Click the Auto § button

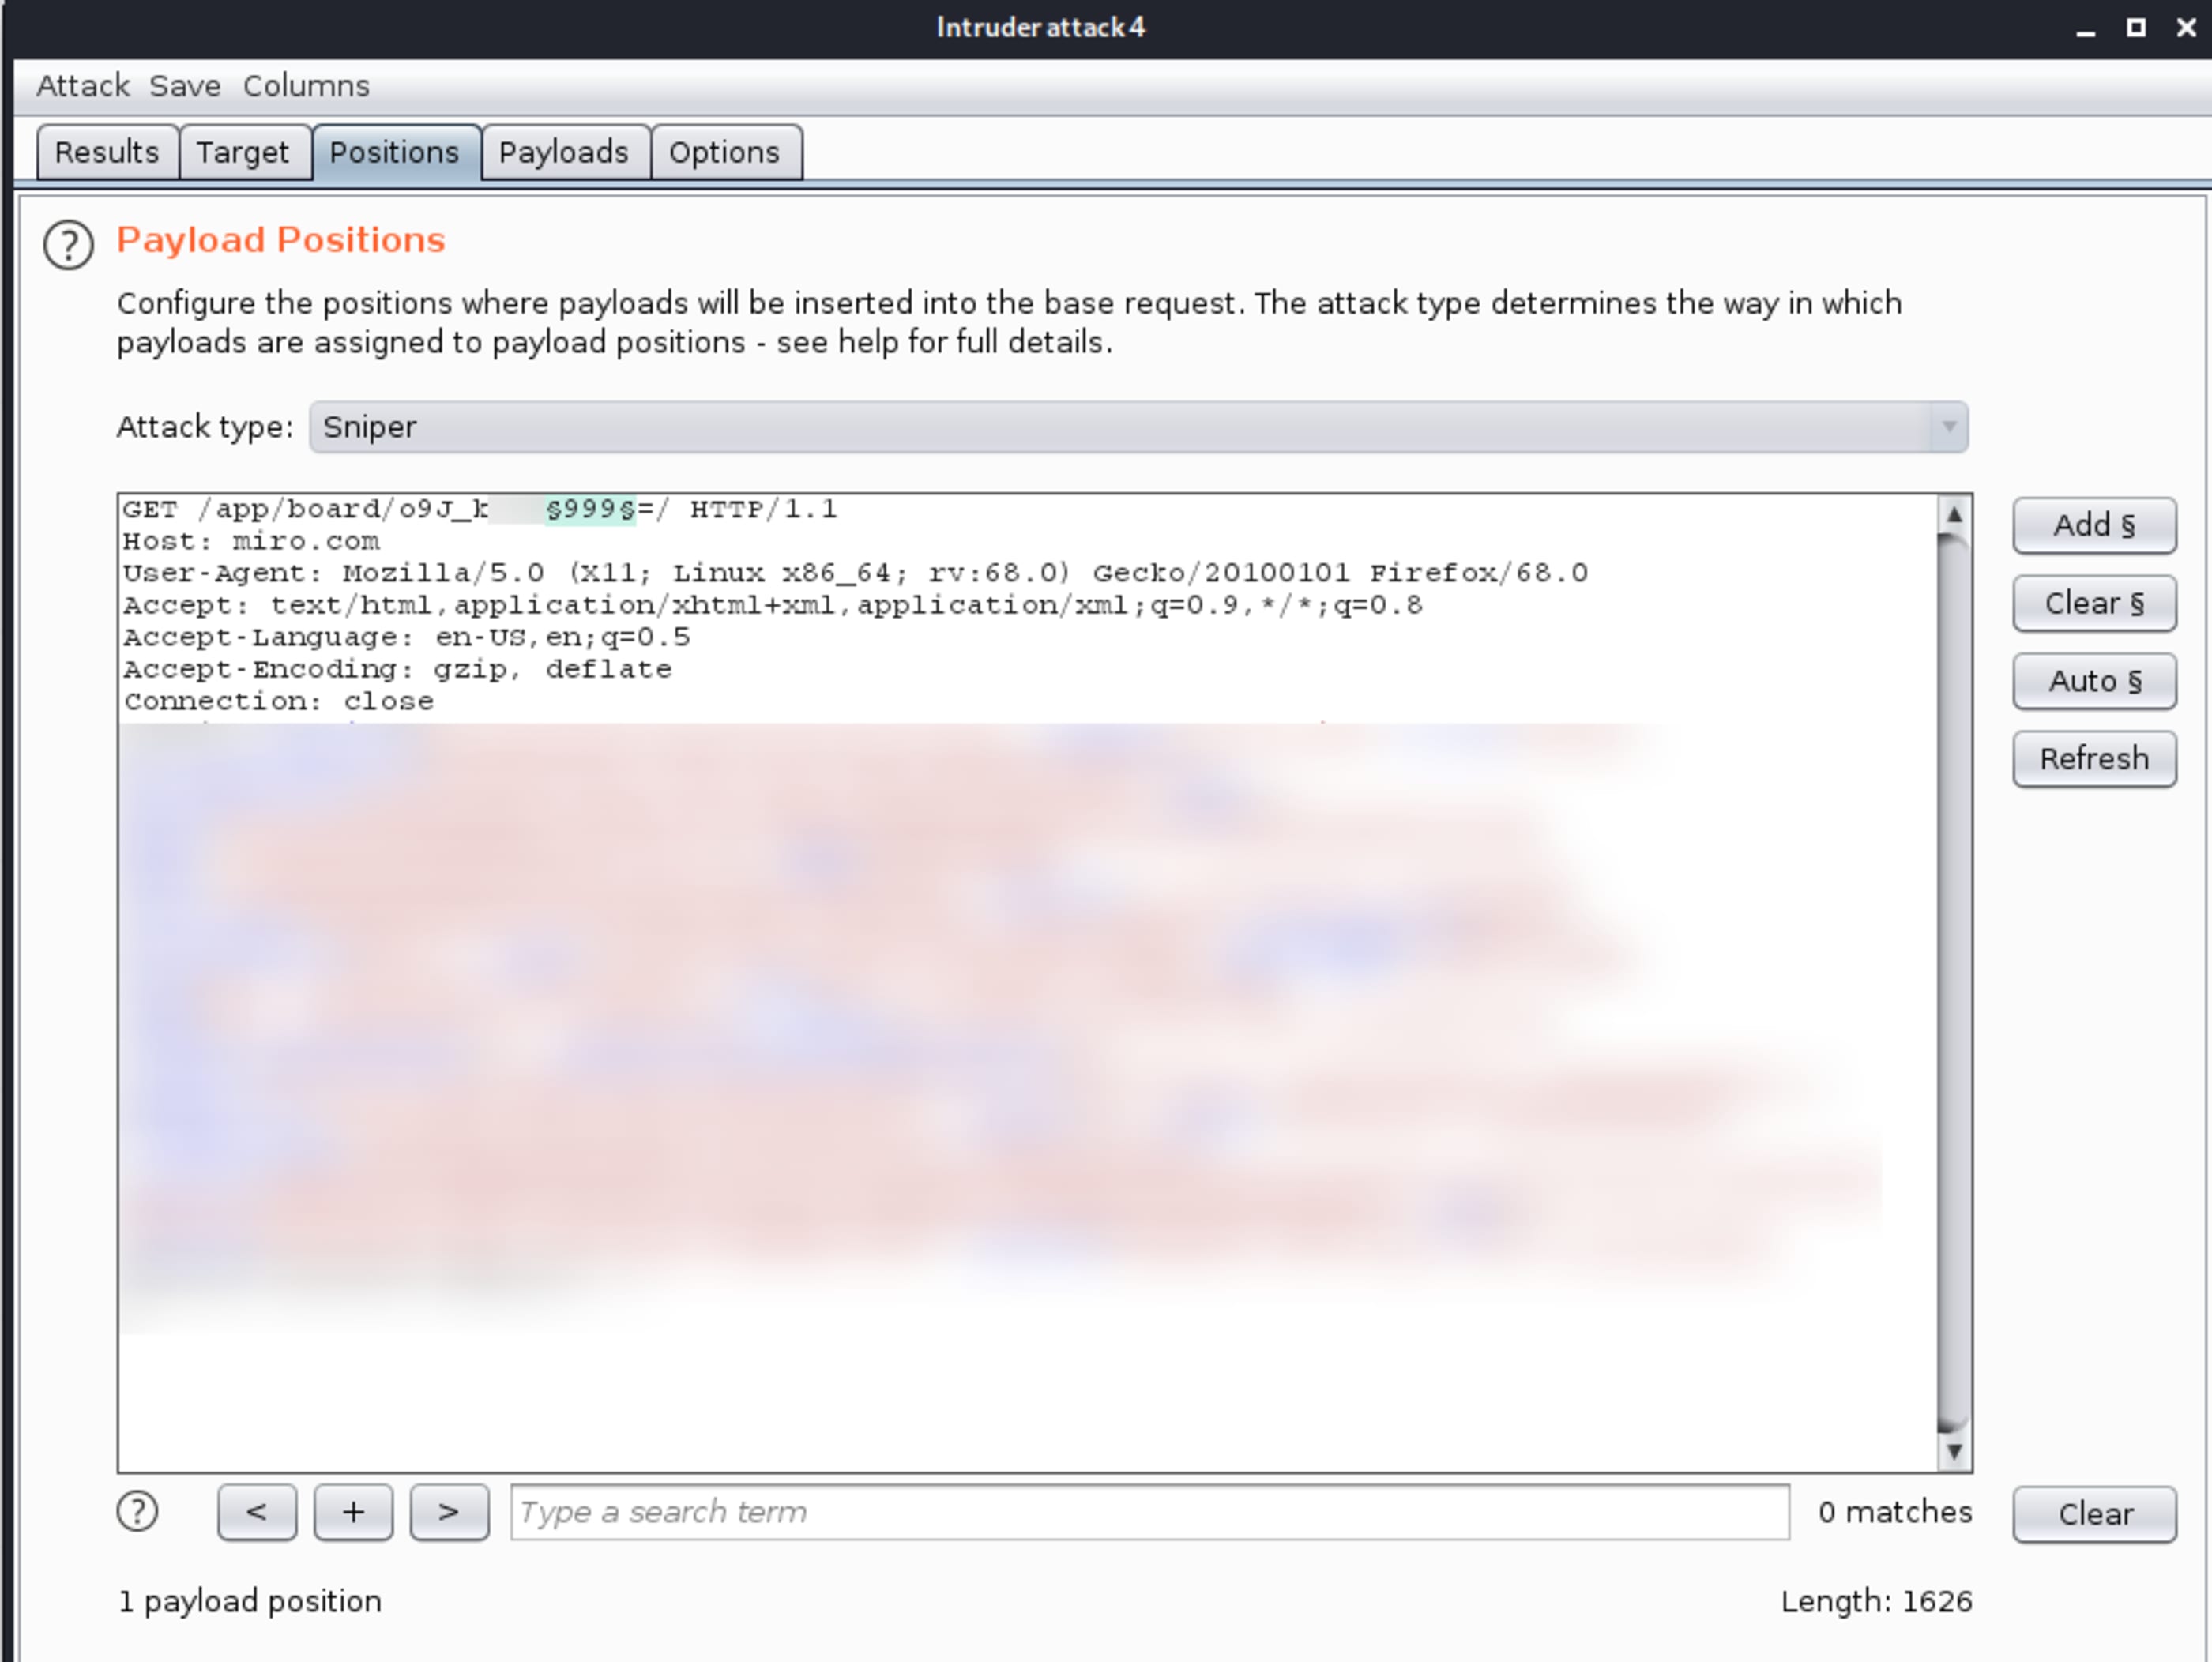click(2094, 681)
